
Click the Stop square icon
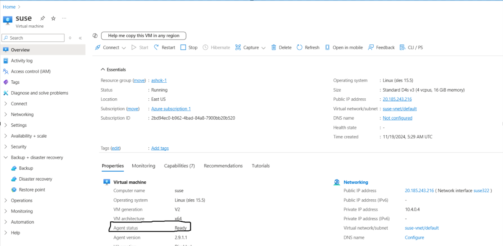tap(183, 47)
